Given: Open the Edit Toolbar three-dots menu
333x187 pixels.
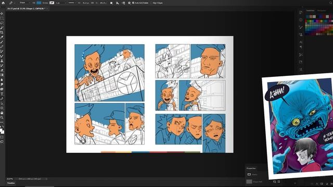Looking at the screenshot, I should 2,123.
